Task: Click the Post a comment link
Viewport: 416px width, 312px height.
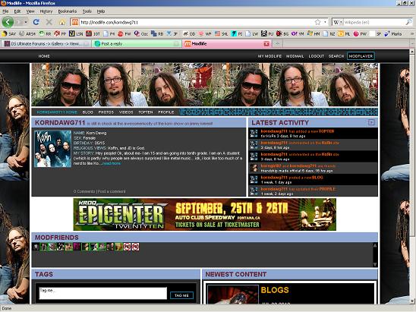Action: [x=112, y=191]
